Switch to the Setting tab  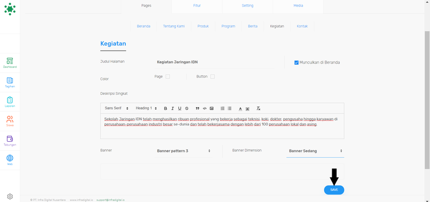point(247,6)
